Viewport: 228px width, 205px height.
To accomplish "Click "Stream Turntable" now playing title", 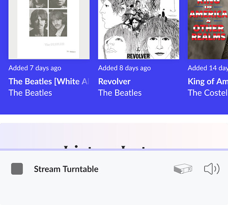I will [66, 169].
